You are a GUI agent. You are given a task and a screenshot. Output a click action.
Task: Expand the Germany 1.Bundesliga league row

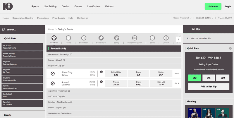pyautogui.click(x=114, y=54)
